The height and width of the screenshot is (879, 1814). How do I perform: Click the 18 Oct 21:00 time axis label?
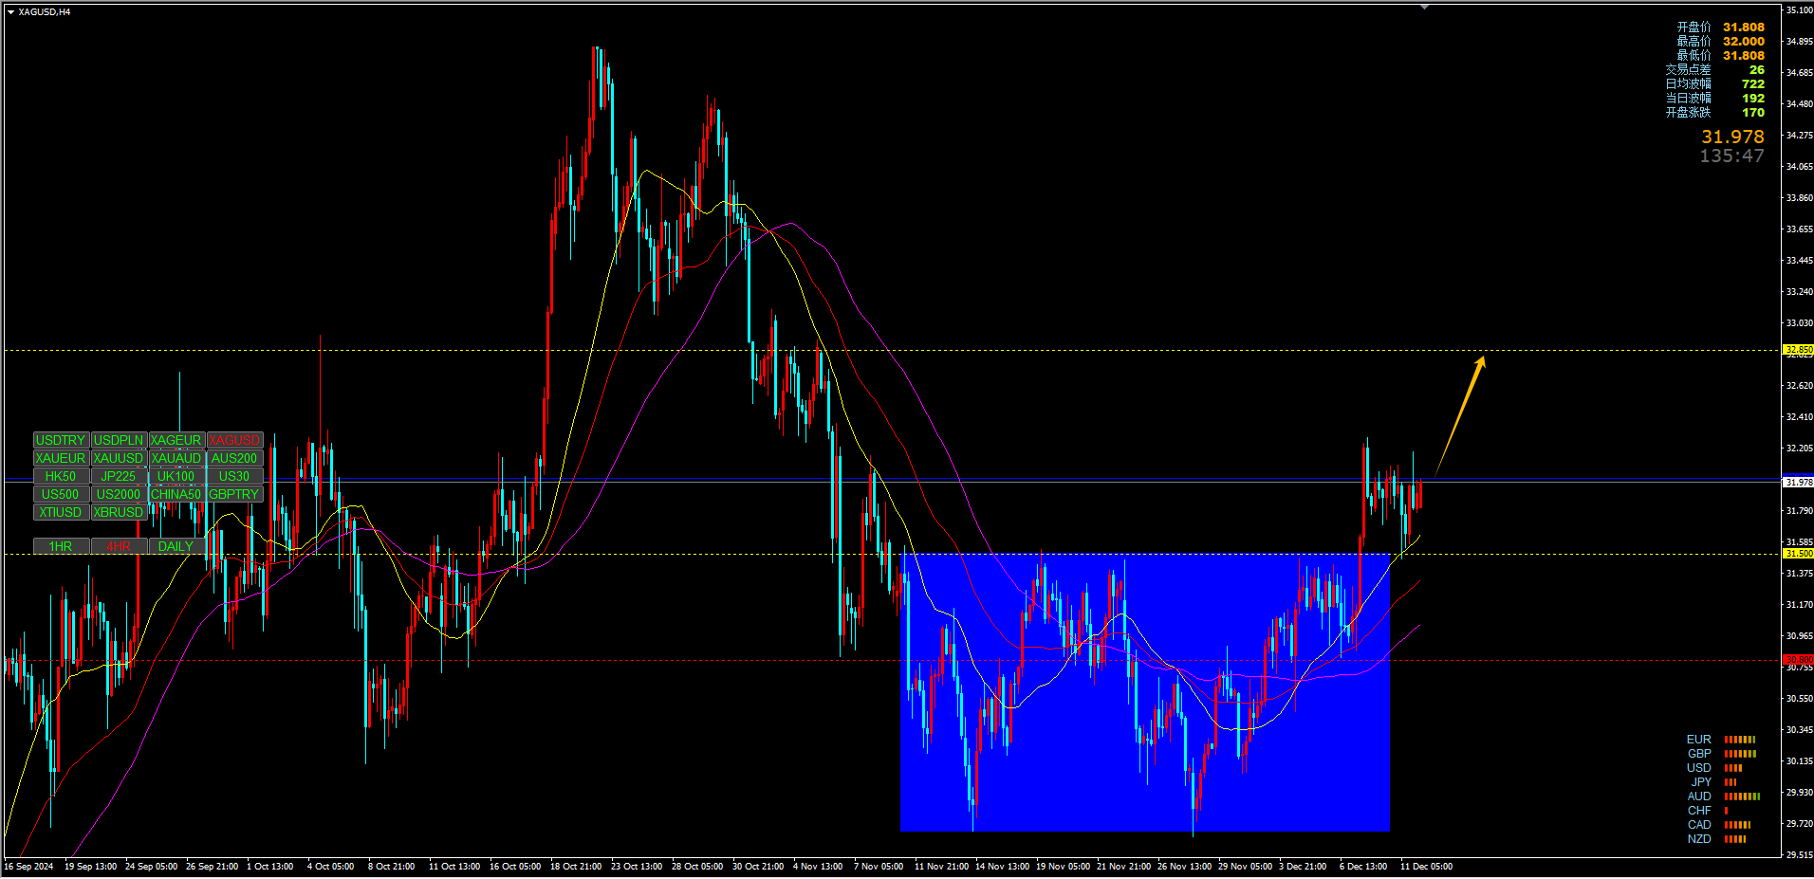[x=576, y=867]
